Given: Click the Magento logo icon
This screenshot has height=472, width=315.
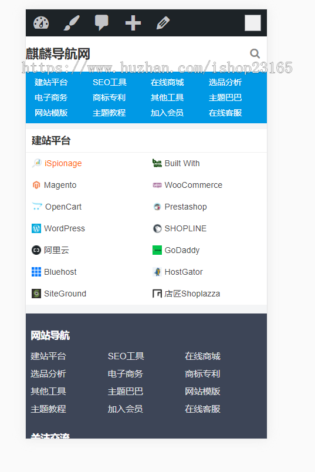Looking at the screenshot, I should tap(36, 185).
